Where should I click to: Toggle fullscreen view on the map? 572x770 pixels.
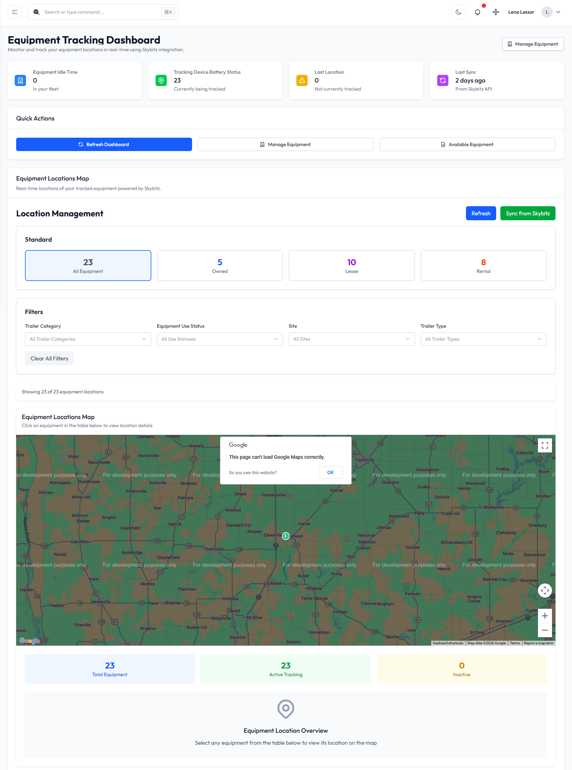point(545,445)
